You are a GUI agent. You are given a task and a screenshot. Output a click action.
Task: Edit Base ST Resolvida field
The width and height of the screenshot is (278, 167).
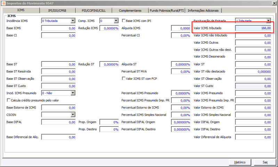pyautogui.click(x=58, y=72)
